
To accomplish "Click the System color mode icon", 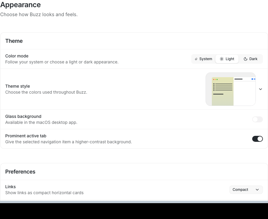I will [196, 59].
